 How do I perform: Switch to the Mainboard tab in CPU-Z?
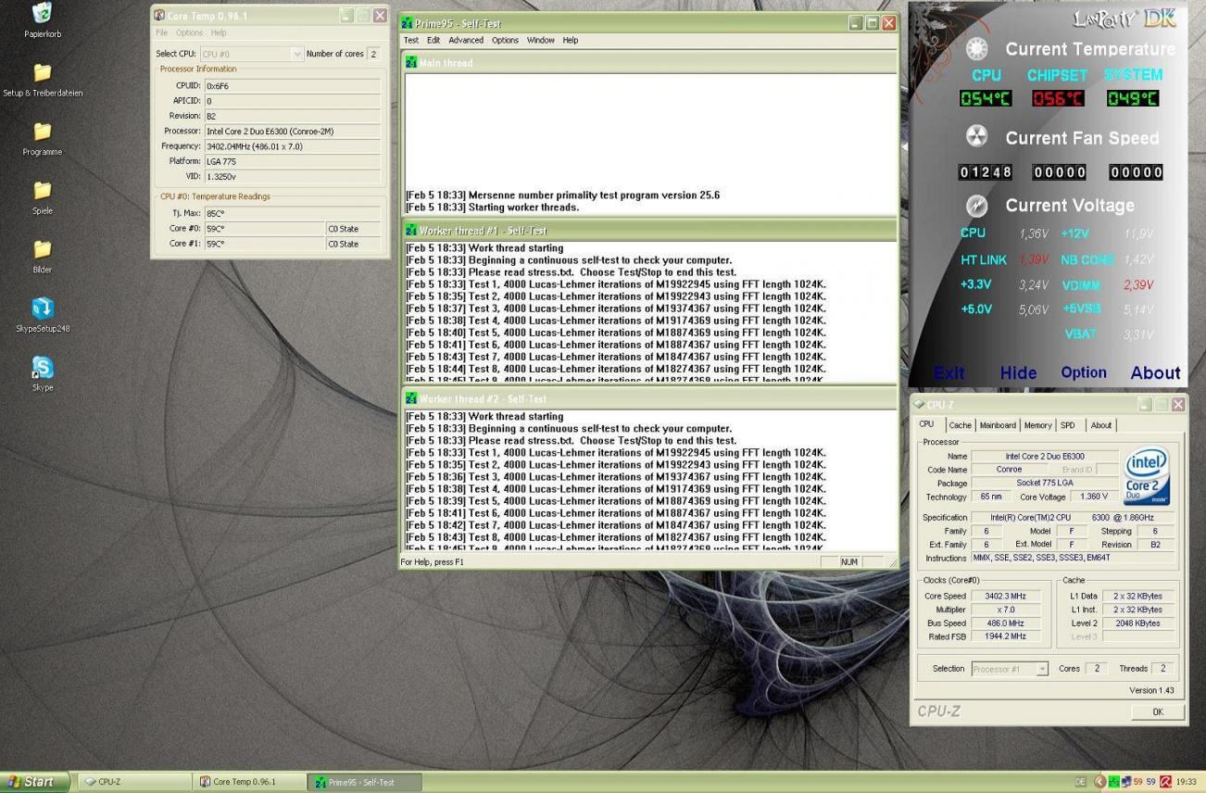998,425
